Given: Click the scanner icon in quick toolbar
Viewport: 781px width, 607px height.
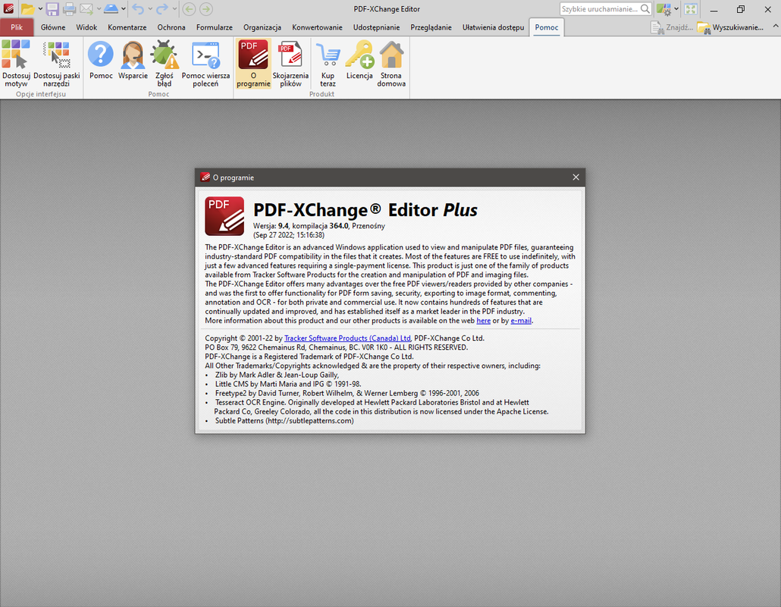Looking at the screenshot, I should pyautogui.click(x=111, y=9).
